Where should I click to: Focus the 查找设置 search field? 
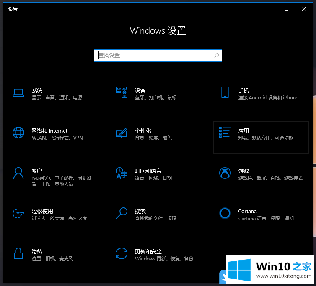click(158, 55)
